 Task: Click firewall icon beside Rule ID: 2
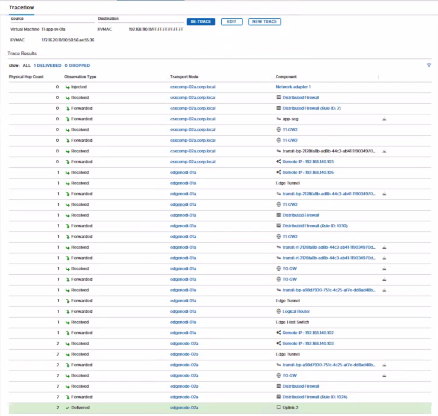click(278, 108)
